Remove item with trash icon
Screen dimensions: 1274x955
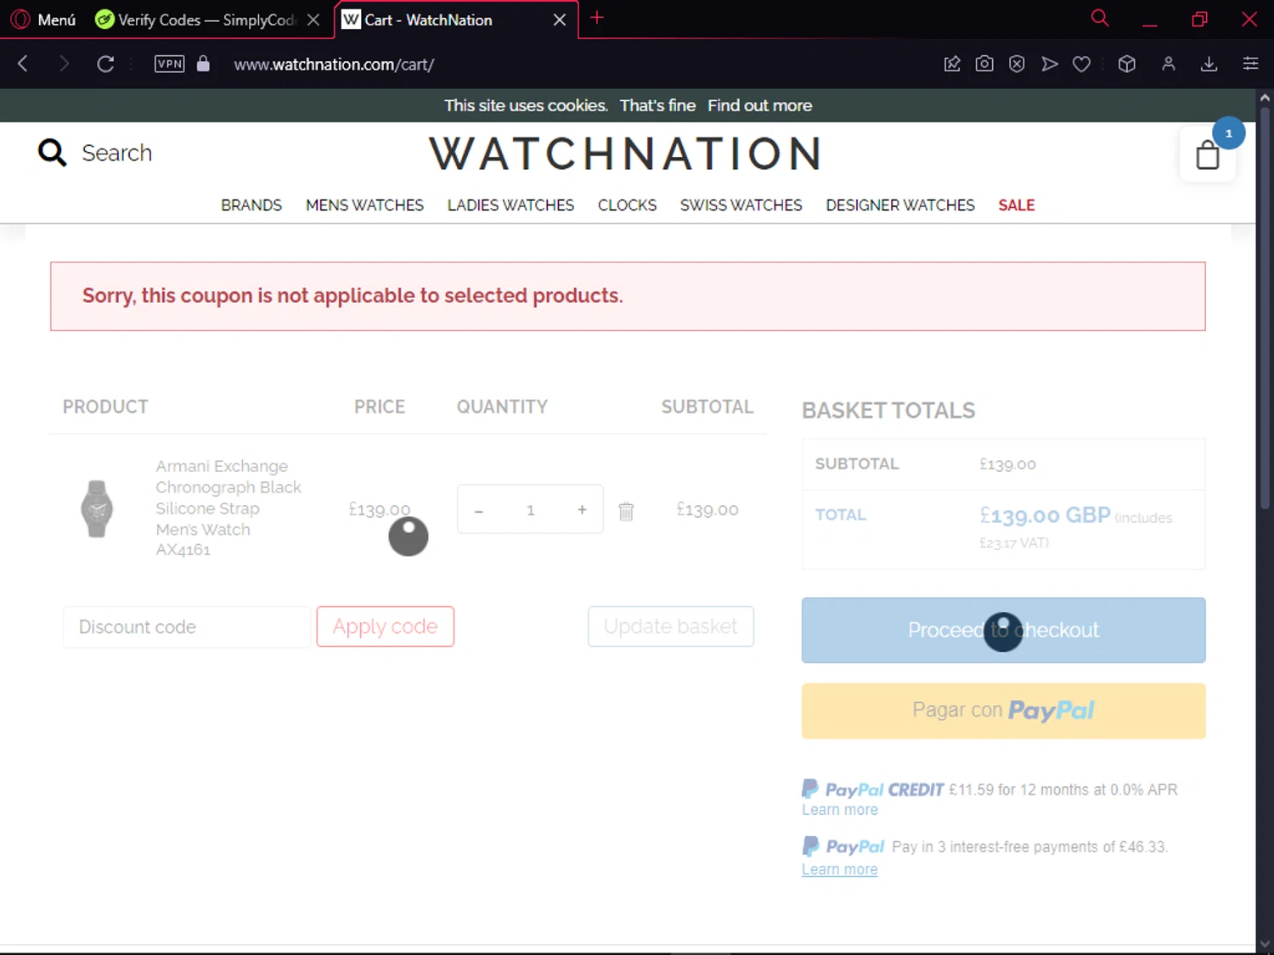tap(626, 511)
